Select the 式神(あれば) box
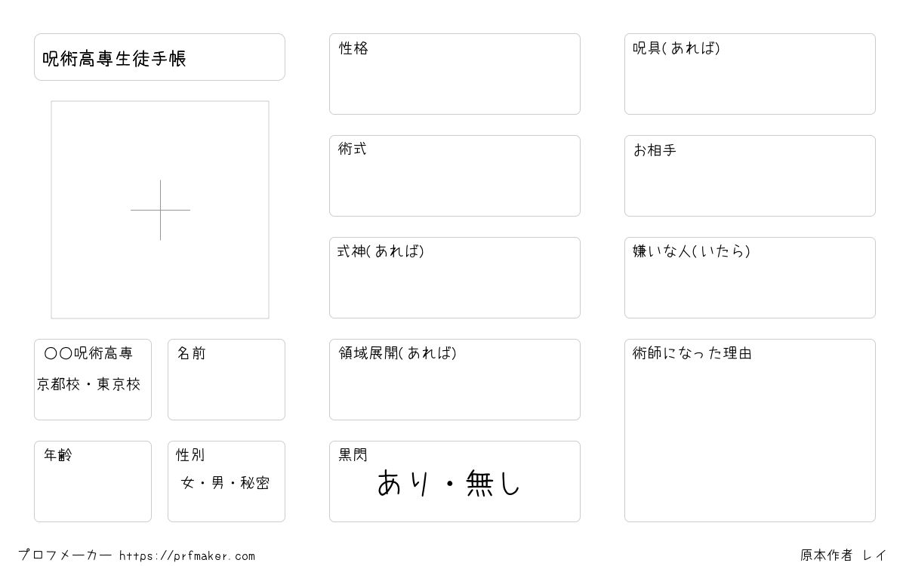 click(455, 278)
